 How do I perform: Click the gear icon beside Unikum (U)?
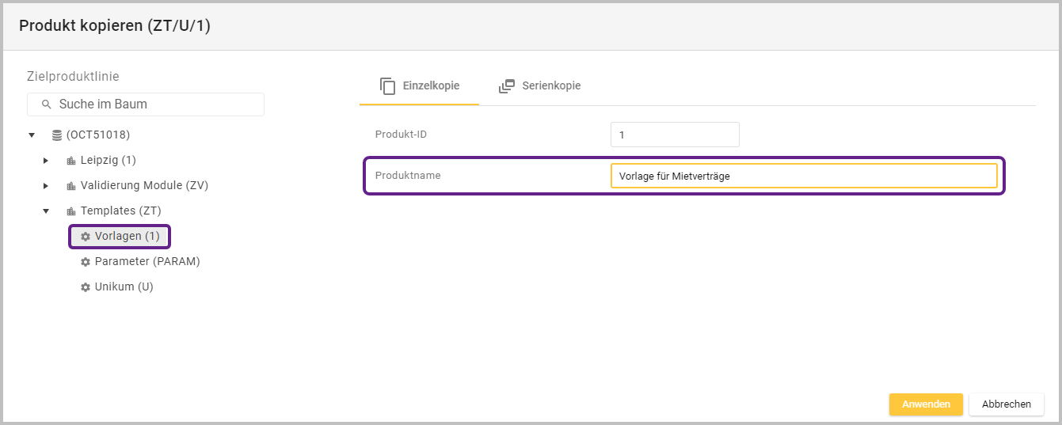coord(86,287)
